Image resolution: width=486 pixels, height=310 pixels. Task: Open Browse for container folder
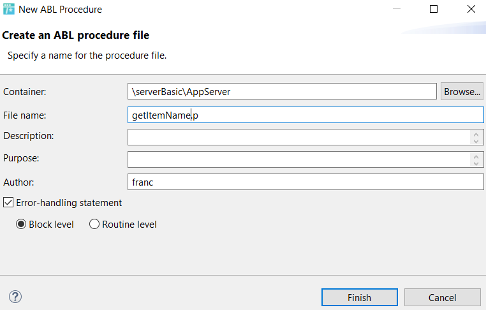point(462,91)
